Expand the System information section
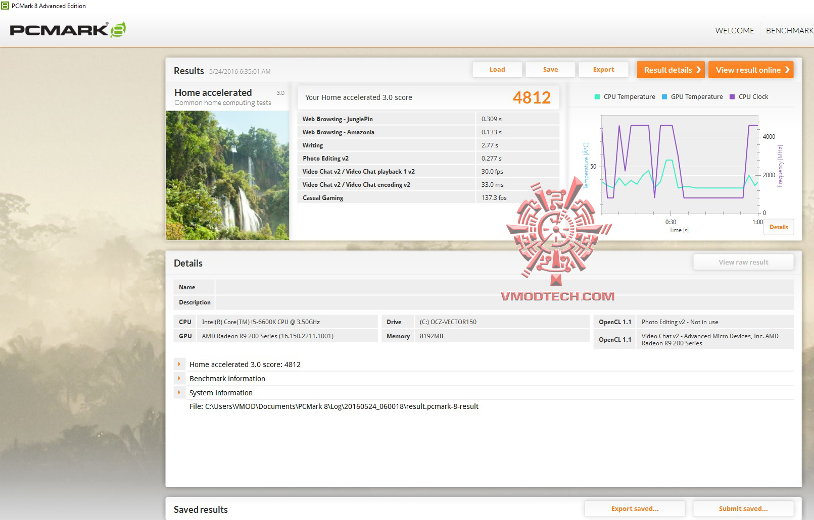Viewport: 814px width, 520px height. point(179,392)
